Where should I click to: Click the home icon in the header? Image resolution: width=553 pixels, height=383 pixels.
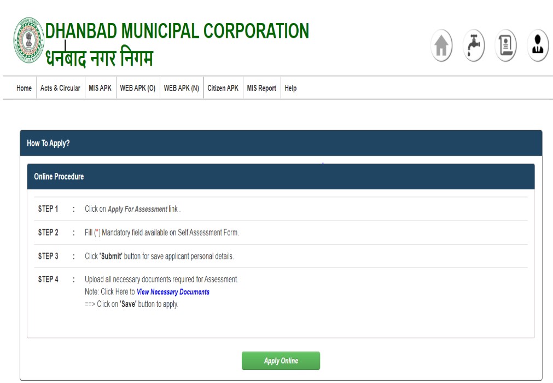[x=441, y=45]
